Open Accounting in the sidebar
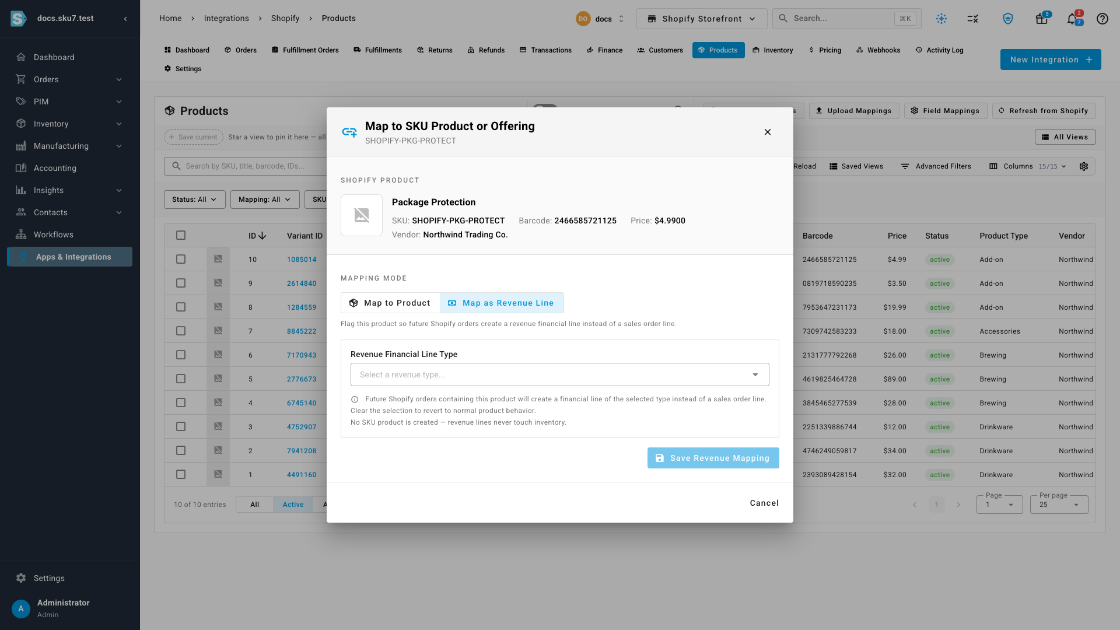Image resolution: width=1120 pixels, height=630 pixels. [x=70, y=168]
